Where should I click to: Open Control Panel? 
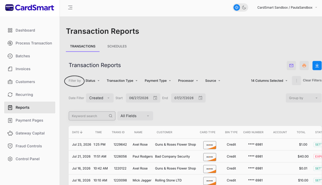(30, 159)
